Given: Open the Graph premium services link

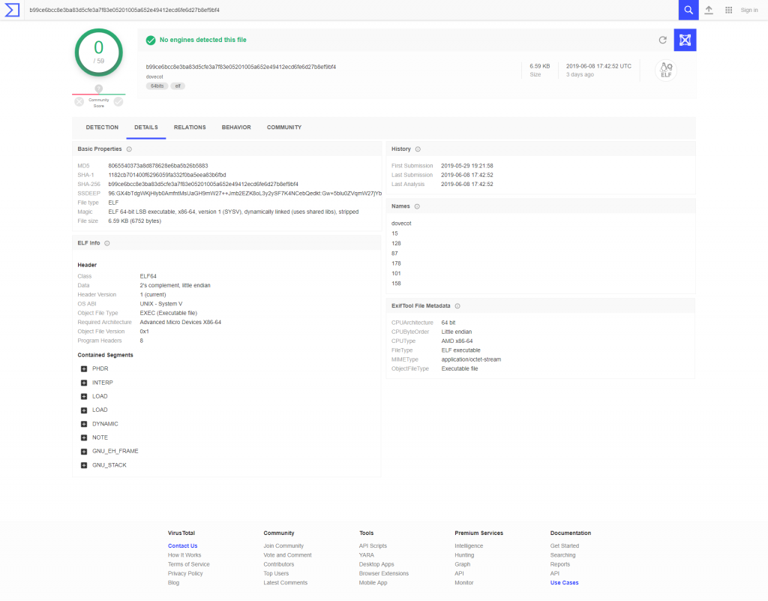Looking at the screenshot, I should point(462,564).
